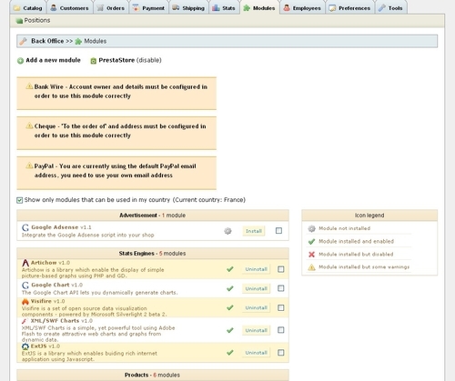Click the green plus Add module icon
455x381 pixels.
[x=20, y=61]
